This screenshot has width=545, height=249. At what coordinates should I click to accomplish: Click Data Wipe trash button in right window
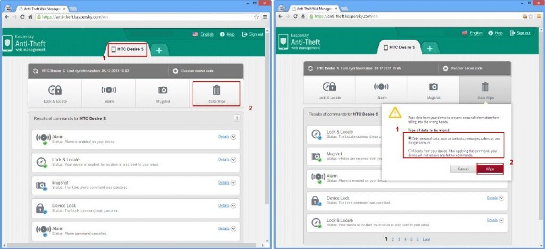(485, 90)
